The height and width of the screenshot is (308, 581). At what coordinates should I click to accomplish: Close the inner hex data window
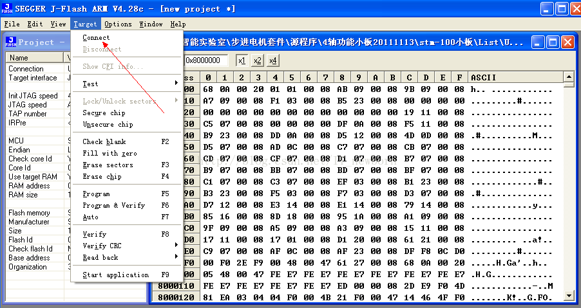pos(567,42)
